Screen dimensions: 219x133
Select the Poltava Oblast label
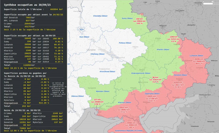[125, 43]
